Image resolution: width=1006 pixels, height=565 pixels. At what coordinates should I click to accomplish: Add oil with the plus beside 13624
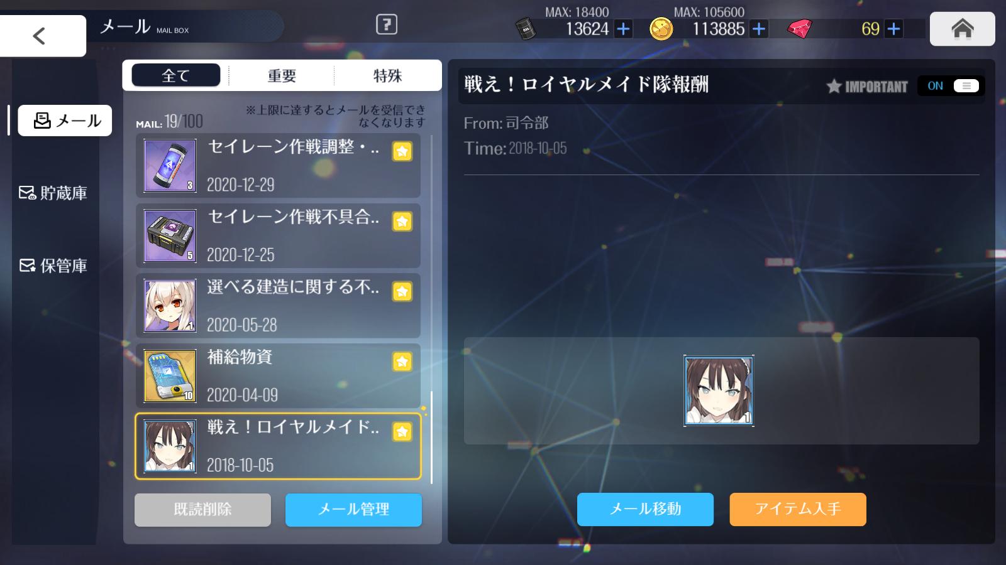623,29
